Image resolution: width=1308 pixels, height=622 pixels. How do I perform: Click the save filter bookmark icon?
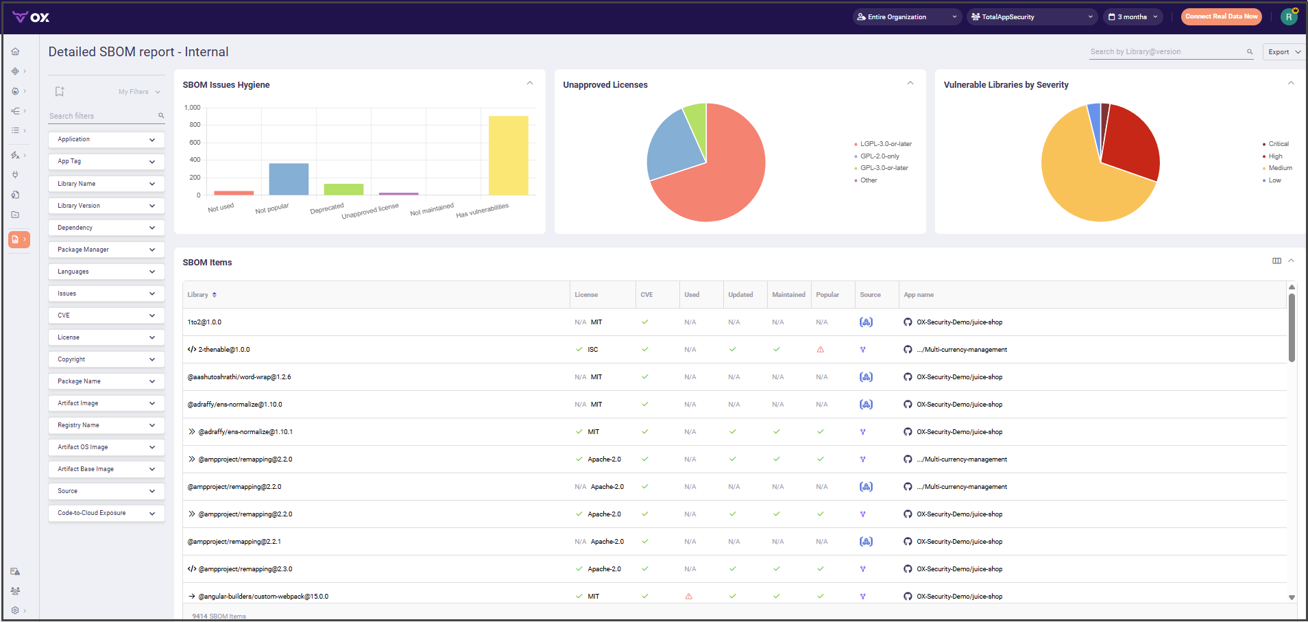click(x=60, y=92)
